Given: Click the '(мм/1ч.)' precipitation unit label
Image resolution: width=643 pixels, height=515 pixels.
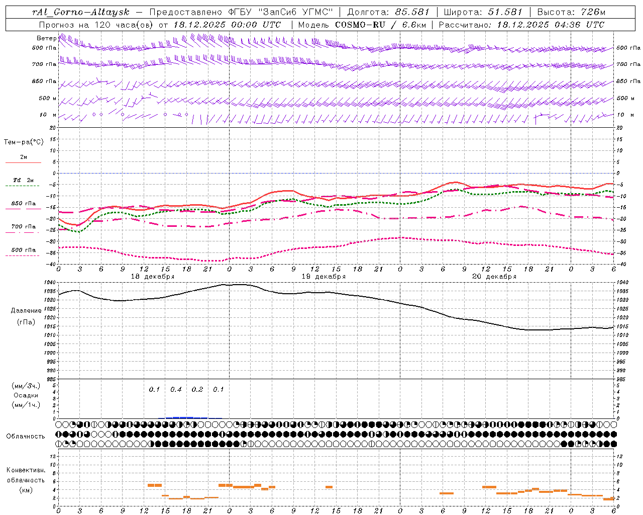Looking at the screenshot, I should coord(26,405).
